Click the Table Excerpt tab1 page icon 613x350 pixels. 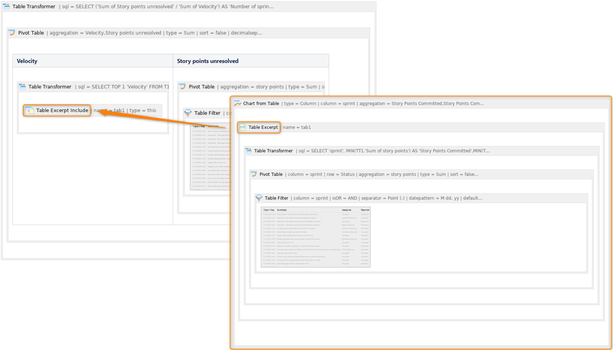coord(243,127)
